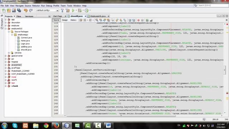Open the Debug Project dropdown arrow
Image resolution: width=229 pixels, height=129 pixels.
(83, 10)
